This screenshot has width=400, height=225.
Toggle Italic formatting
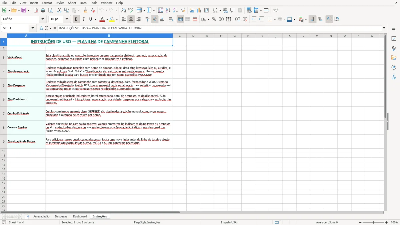tap(83, 19)
